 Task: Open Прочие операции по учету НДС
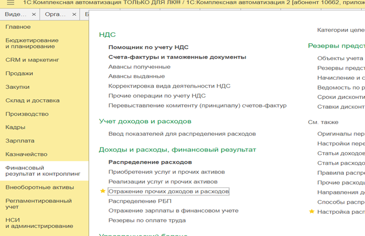(x=157, y=96)
